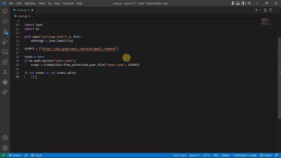Image resolution: width=281 pixels, height=158 pixels.
Task: Click the creds = None line
Action: tap(34, 57)
